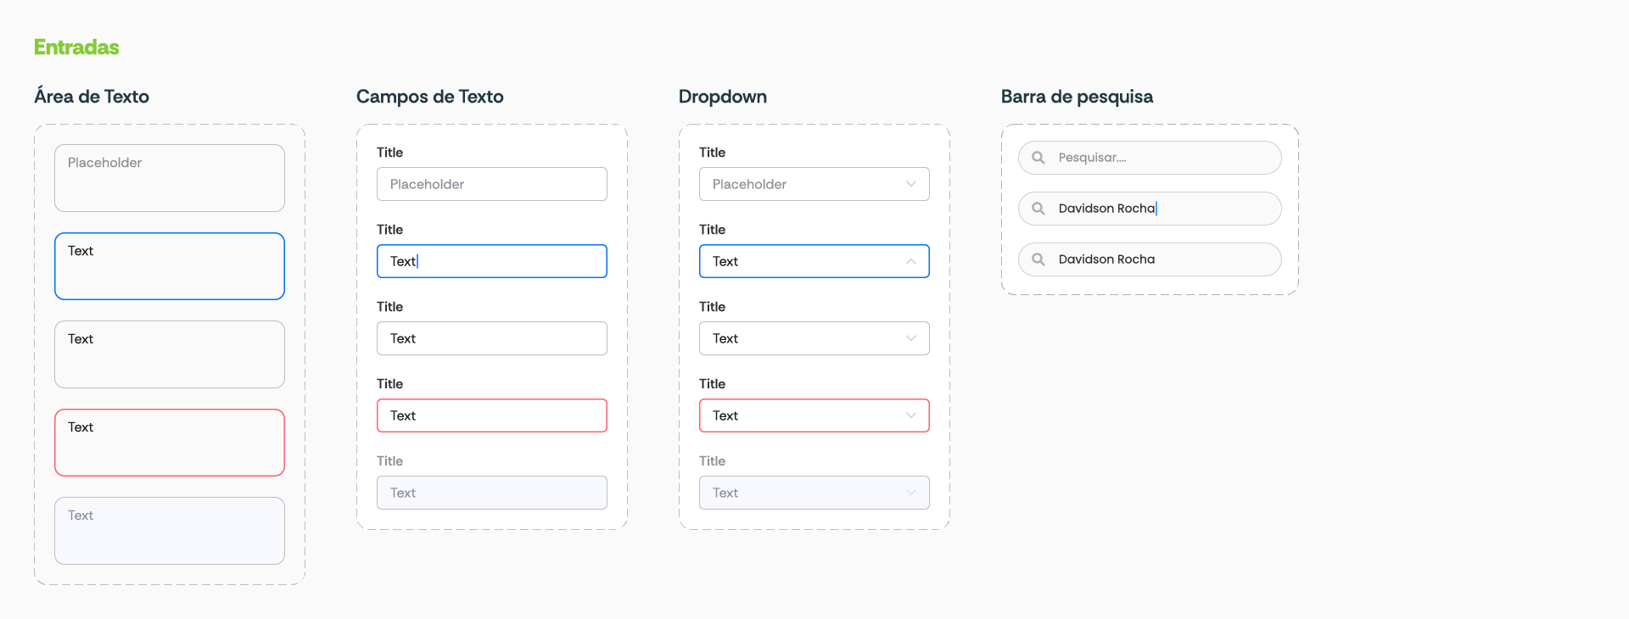Click magnifier icon beside Davidson Rocha with text cursor
Screen dimensions: 1629x619
point(1038,209)
